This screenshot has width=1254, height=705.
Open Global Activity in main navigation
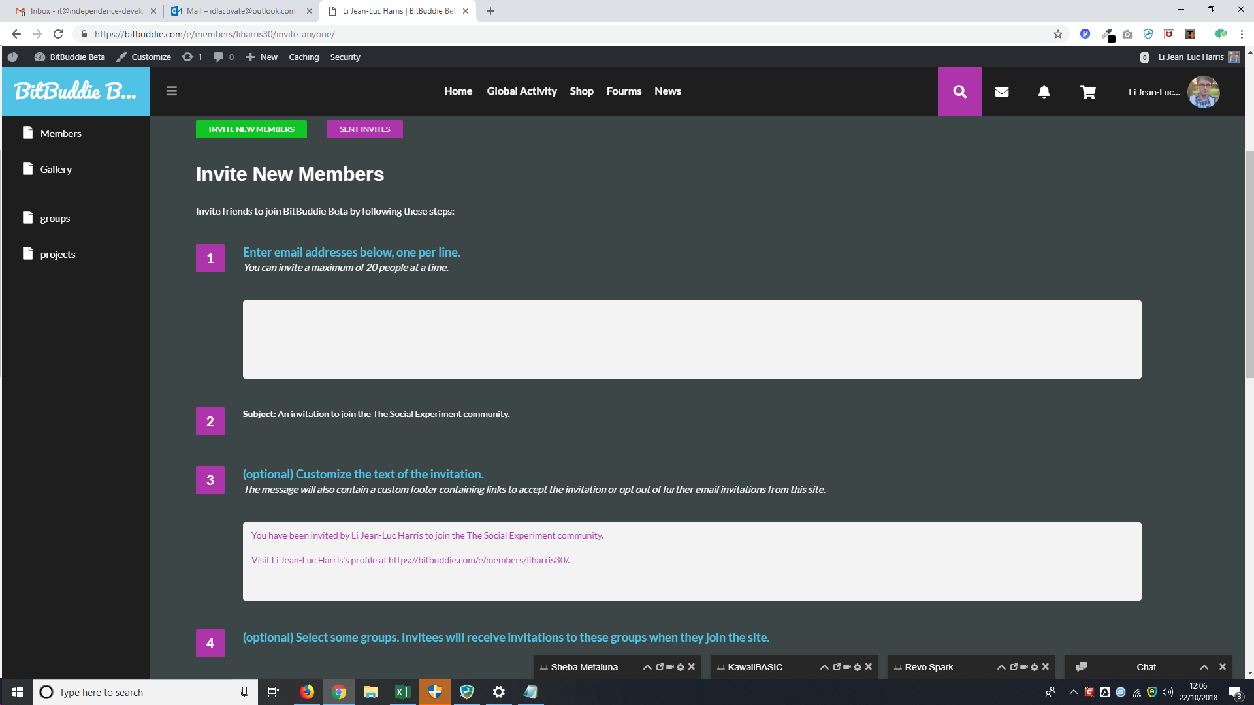point(521,91)
